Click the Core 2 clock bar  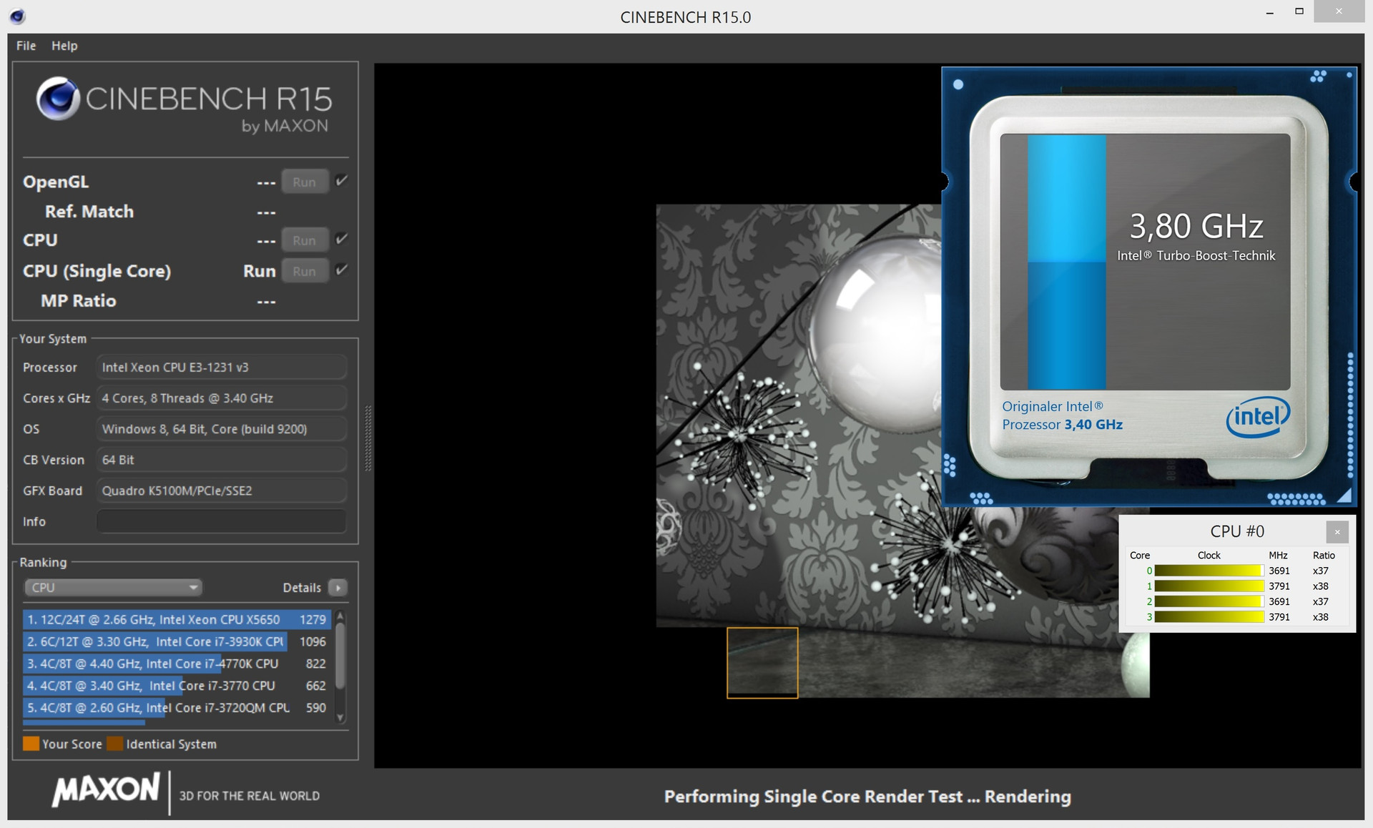[1209, 601]
